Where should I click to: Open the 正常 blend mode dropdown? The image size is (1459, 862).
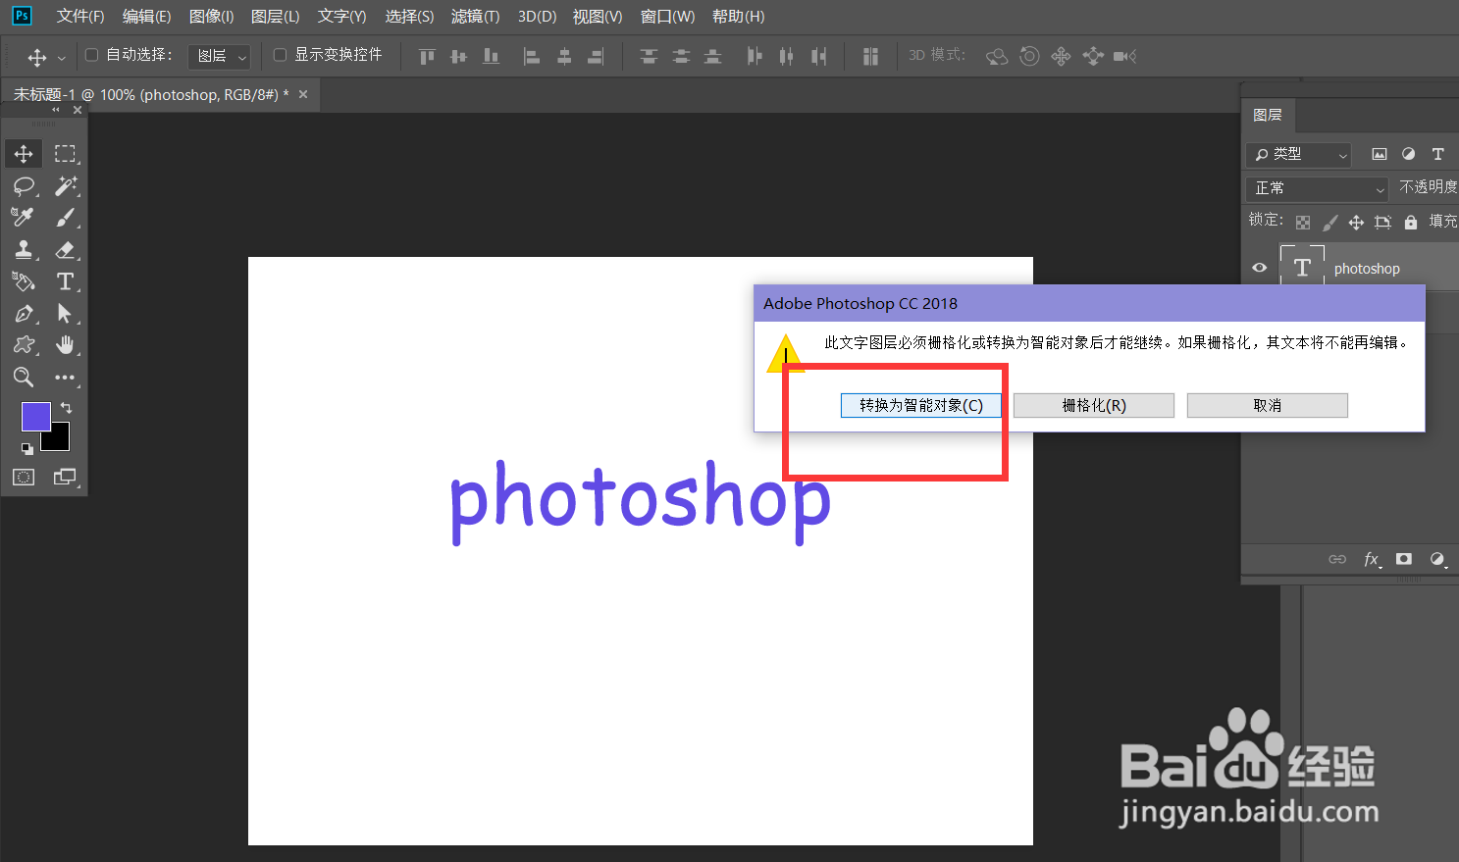point(1317,188)
